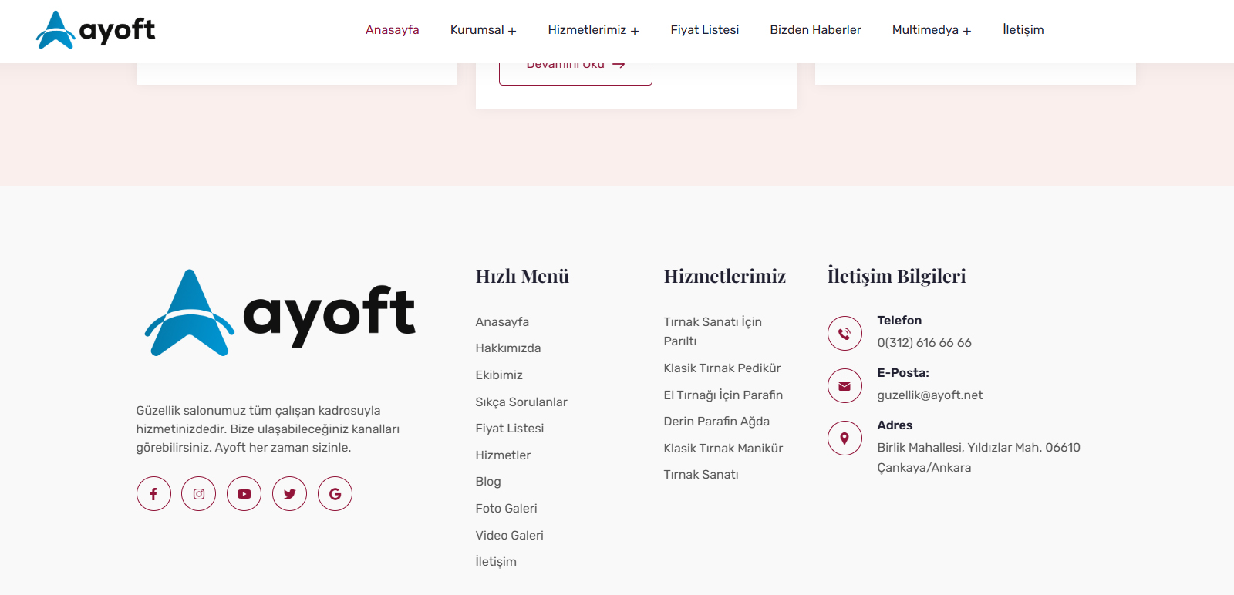1234x595 pixels.
Task: Open Fiyat Listesi link in Hızlı Menü
Action: pyautogui.click(x=510, y=429)
